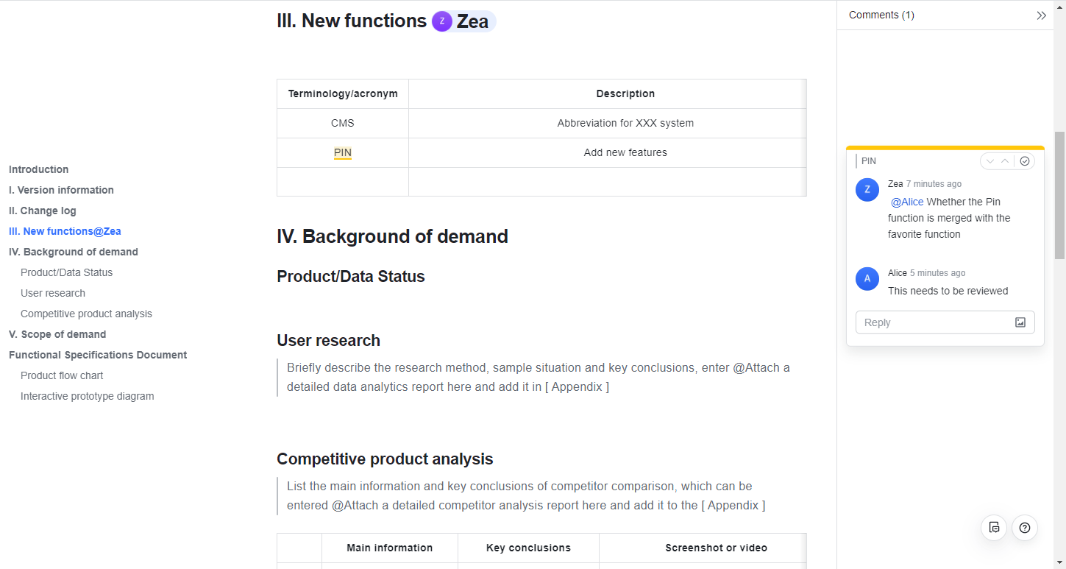This screenshot has height=569, width=1066.
Task: Jump to next comment using down chevron
Action: (989, 160)
